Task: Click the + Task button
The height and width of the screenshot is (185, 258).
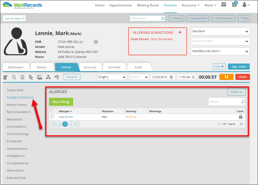Action: point(244,18)
